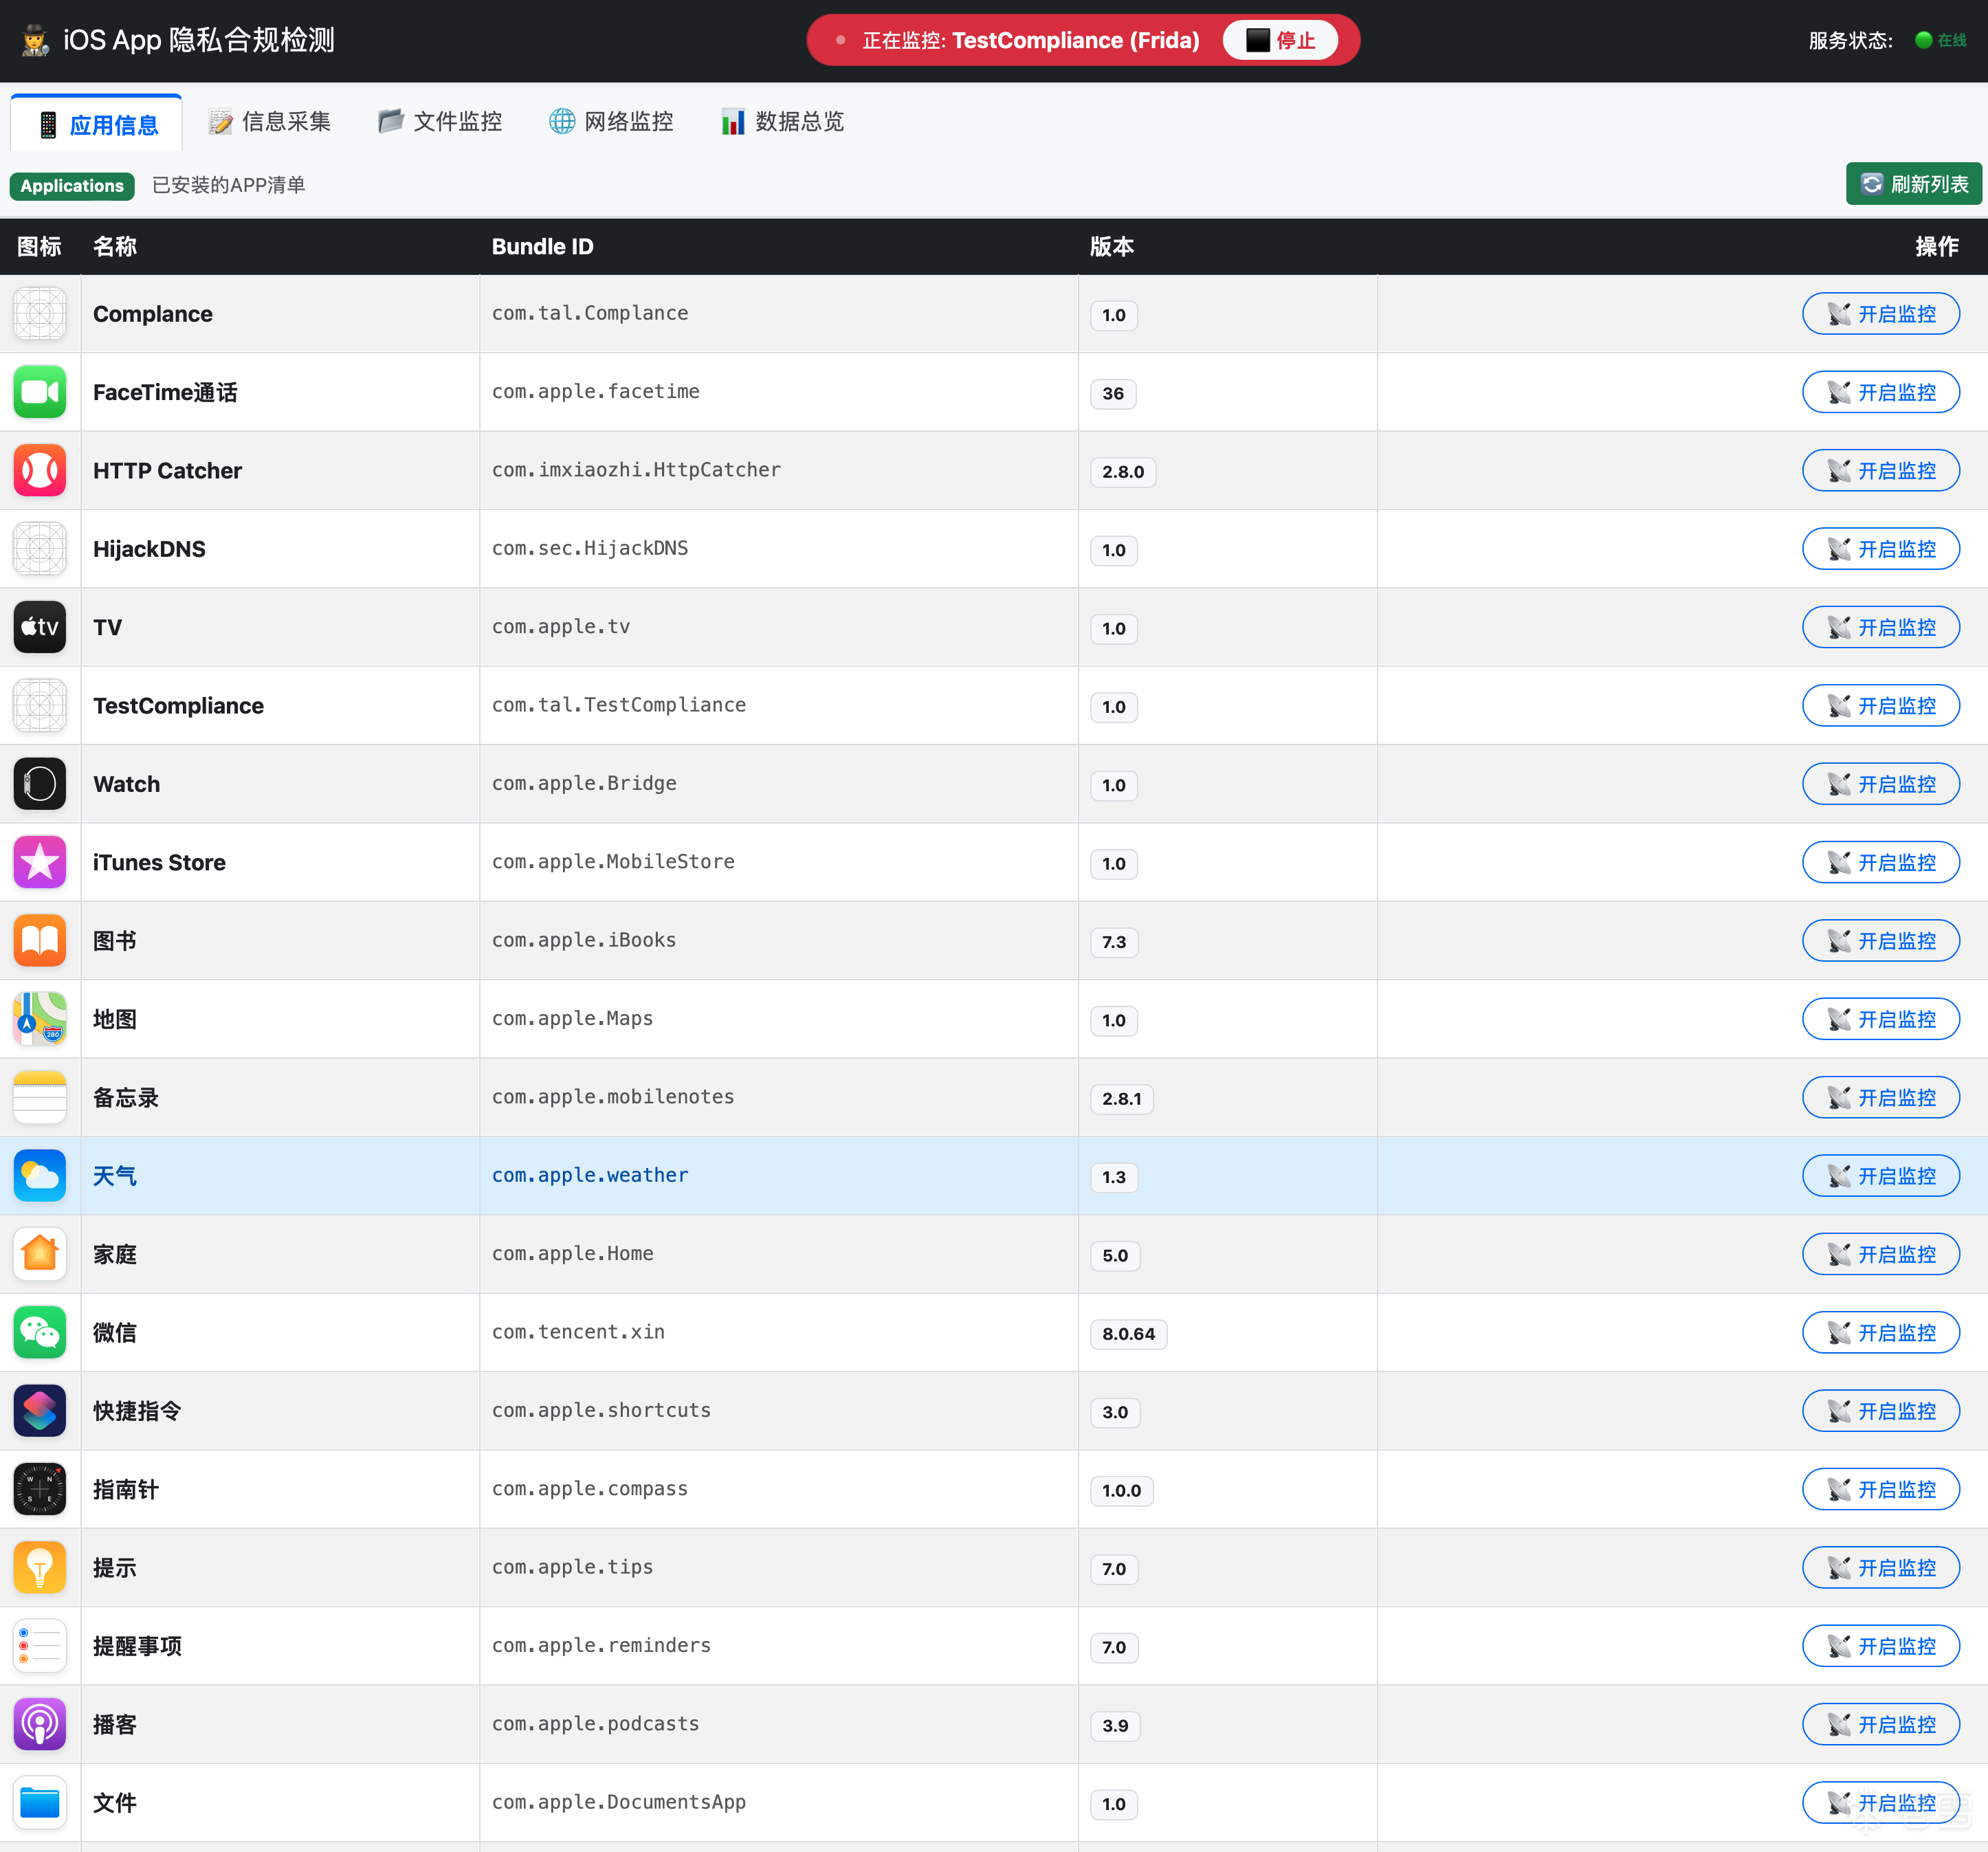Click the Maps app icon
Viewport: 1988px width, 1852px height.
click(x=39, y=1019)
